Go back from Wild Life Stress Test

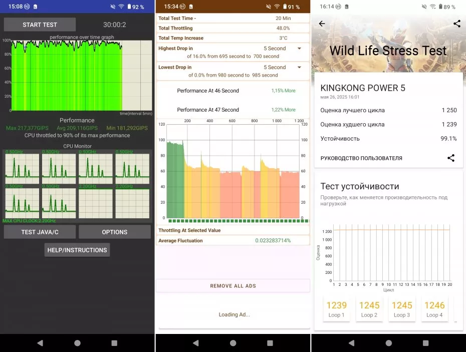click(322, 24)
